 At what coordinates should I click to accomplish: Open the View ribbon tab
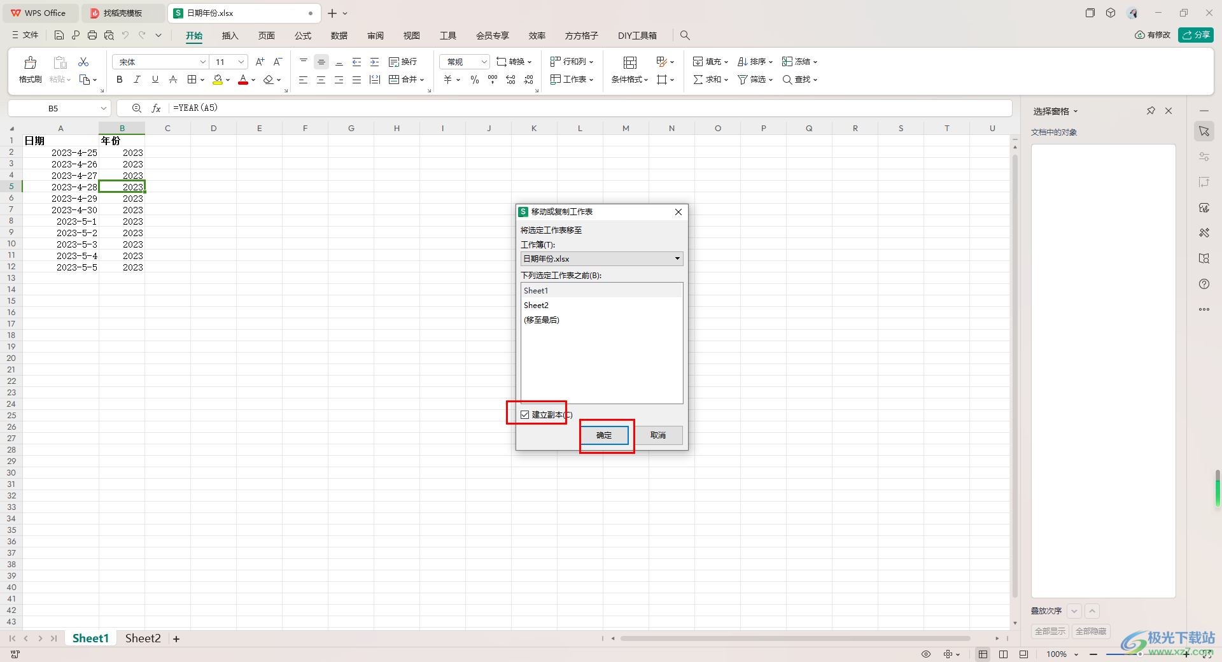click(x=412, y=36)
